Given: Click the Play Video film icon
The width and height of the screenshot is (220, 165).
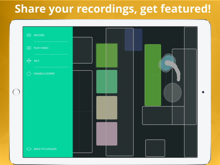Looking at the screenshot, I should pos(29,48).
